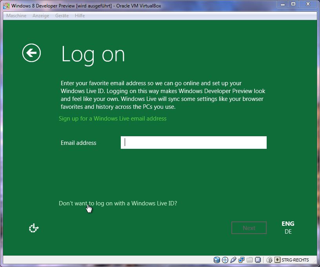Viewport: 320px width, 267px height.
Task: Click the Email address label
Action: [x=78, y=143]
